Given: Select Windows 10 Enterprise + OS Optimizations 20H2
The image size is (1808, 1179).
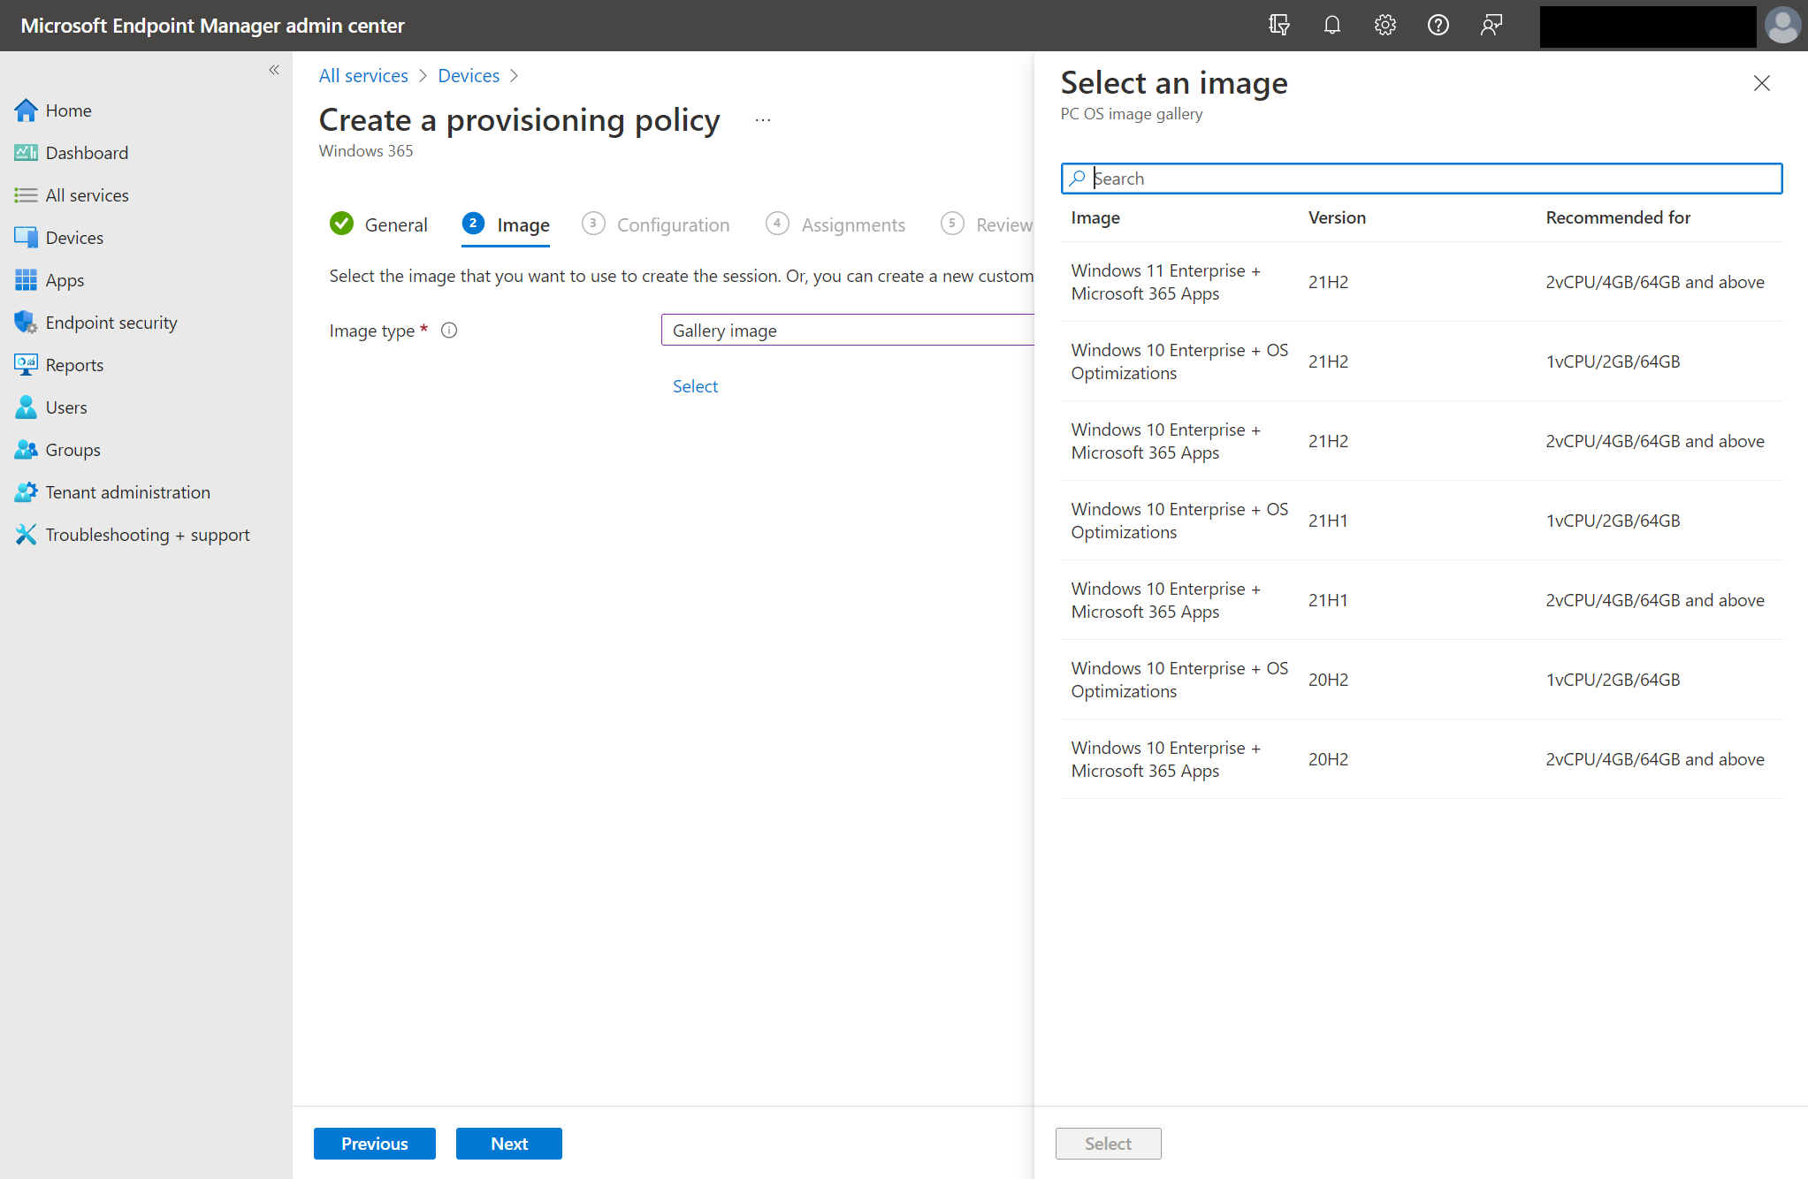Looking at the screenshot, I should [1422, 680].
